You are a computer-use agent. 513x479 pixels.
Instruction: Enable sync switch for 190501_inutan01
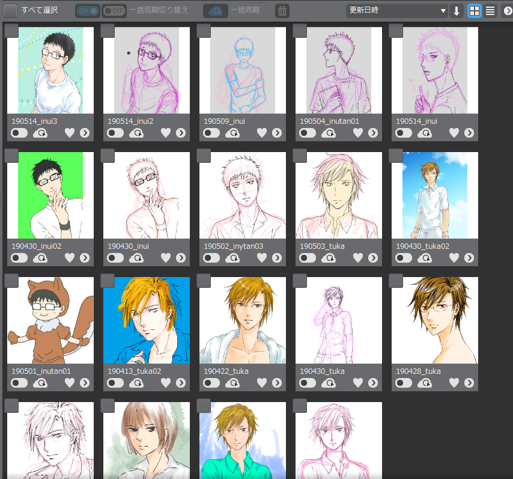tap(19, 383)
